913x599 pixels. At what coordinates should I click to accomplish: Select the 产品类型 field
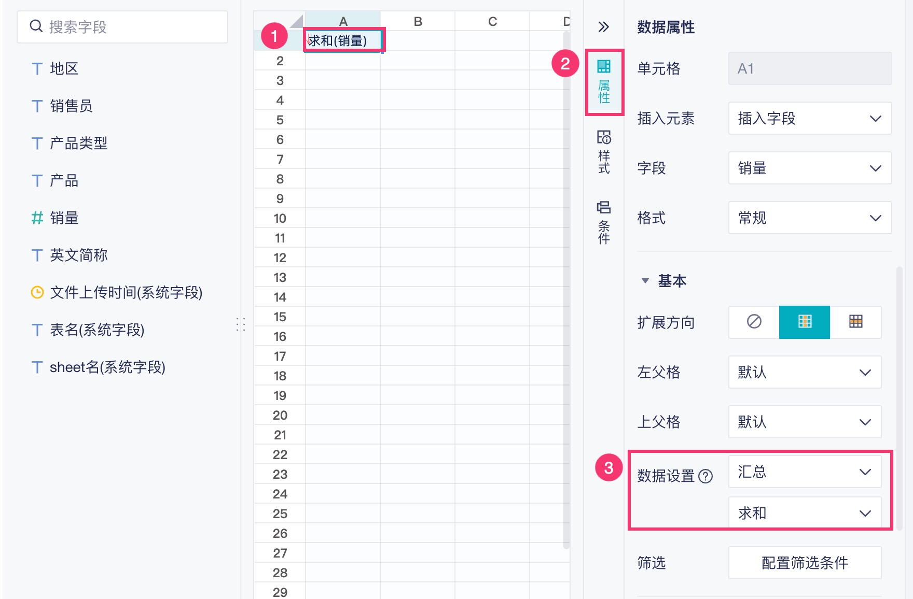click(x=78, y=143)
